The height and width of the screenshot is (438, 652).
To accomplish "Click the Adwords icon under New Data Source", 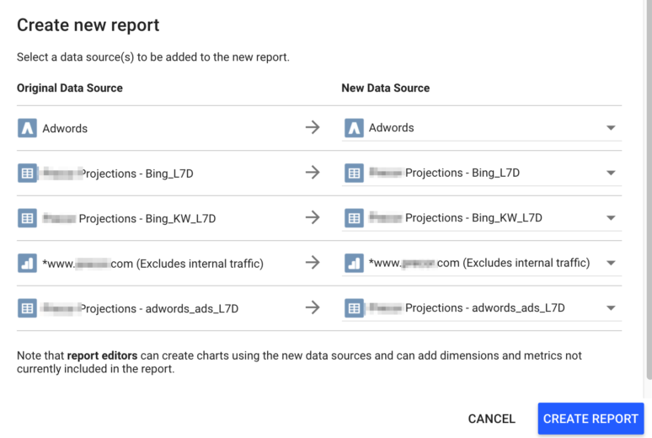I will click(x=354, y=128).
